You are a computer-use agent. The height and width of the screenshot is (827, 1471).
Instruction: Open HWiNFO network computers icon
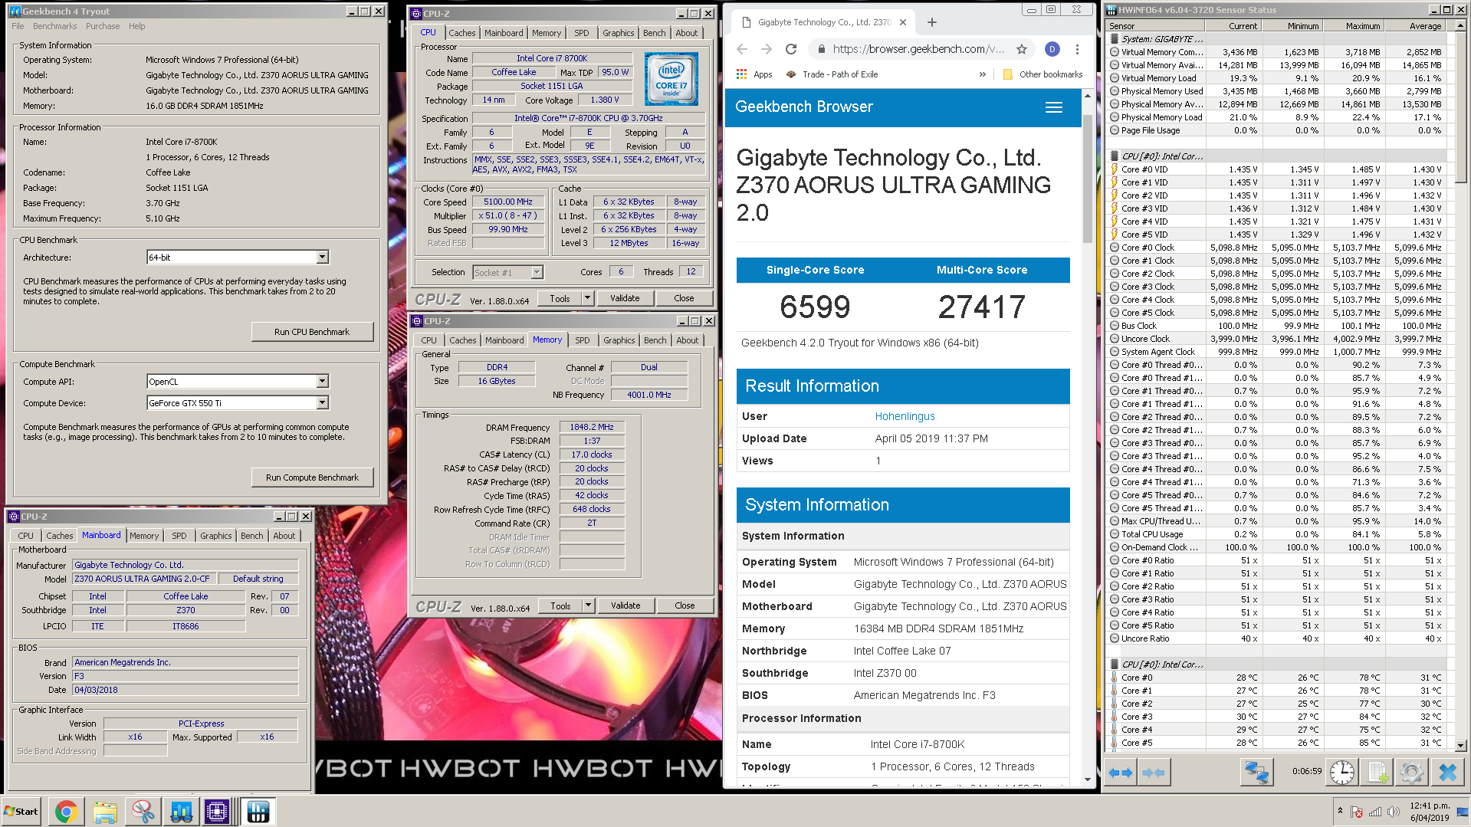point(1256,773)
